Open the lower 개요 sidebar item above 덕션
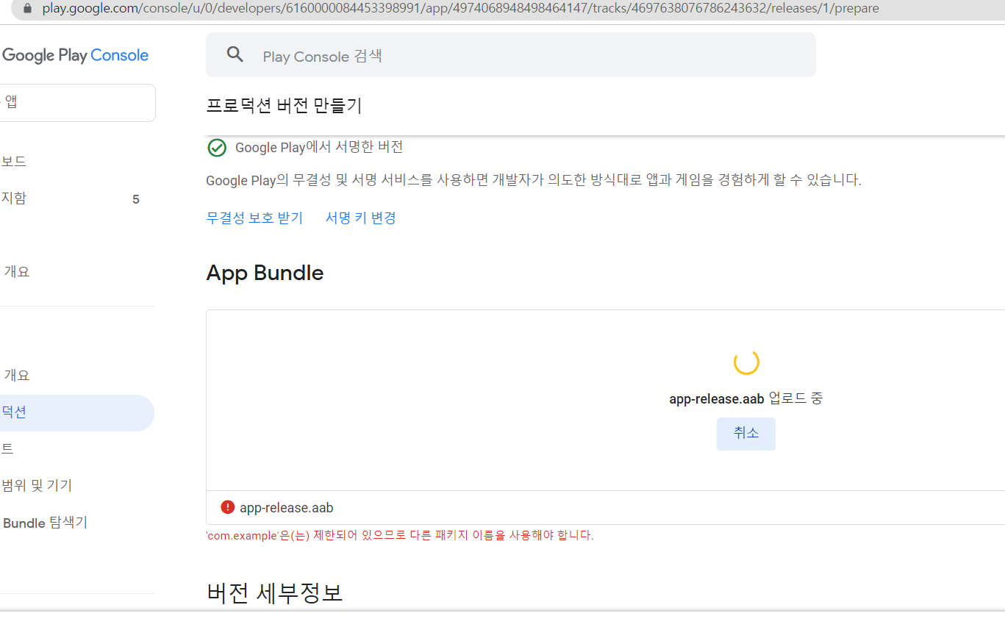The width and height of the screenshot is (1005, 627). pos(17,376)
